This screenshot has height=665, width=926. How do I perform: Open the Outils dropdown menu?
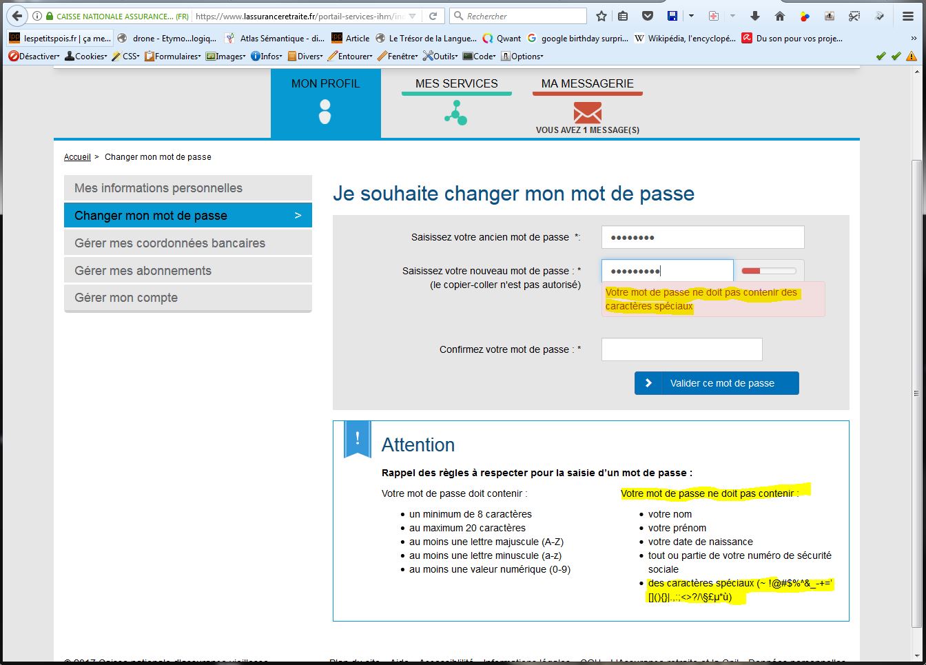point(440,57)
